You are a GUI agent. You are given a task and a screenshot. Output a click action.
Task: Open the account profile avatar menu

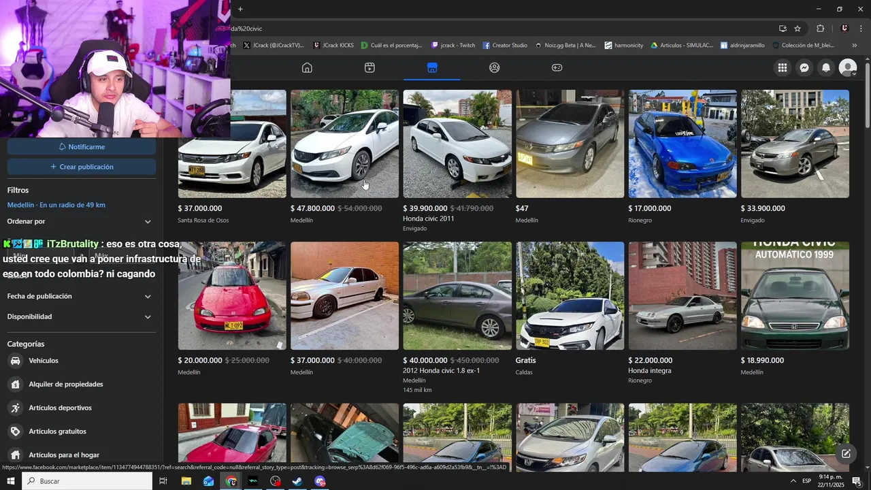848,67
